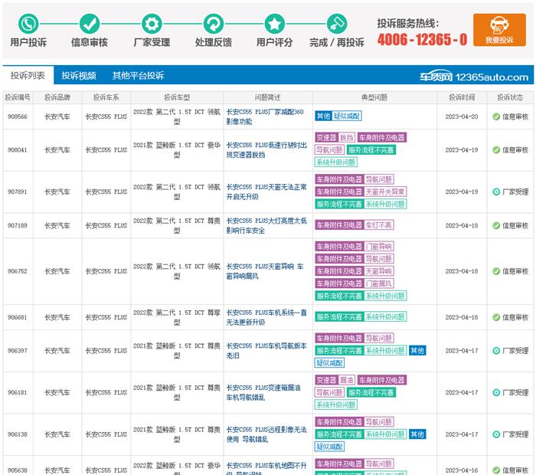
Task: Open complaint about 低速行驶时出现变速器脱挡
Action: point(266,150)
